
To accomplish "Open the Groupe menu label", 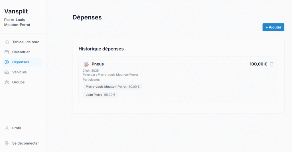I will (18, 82).
